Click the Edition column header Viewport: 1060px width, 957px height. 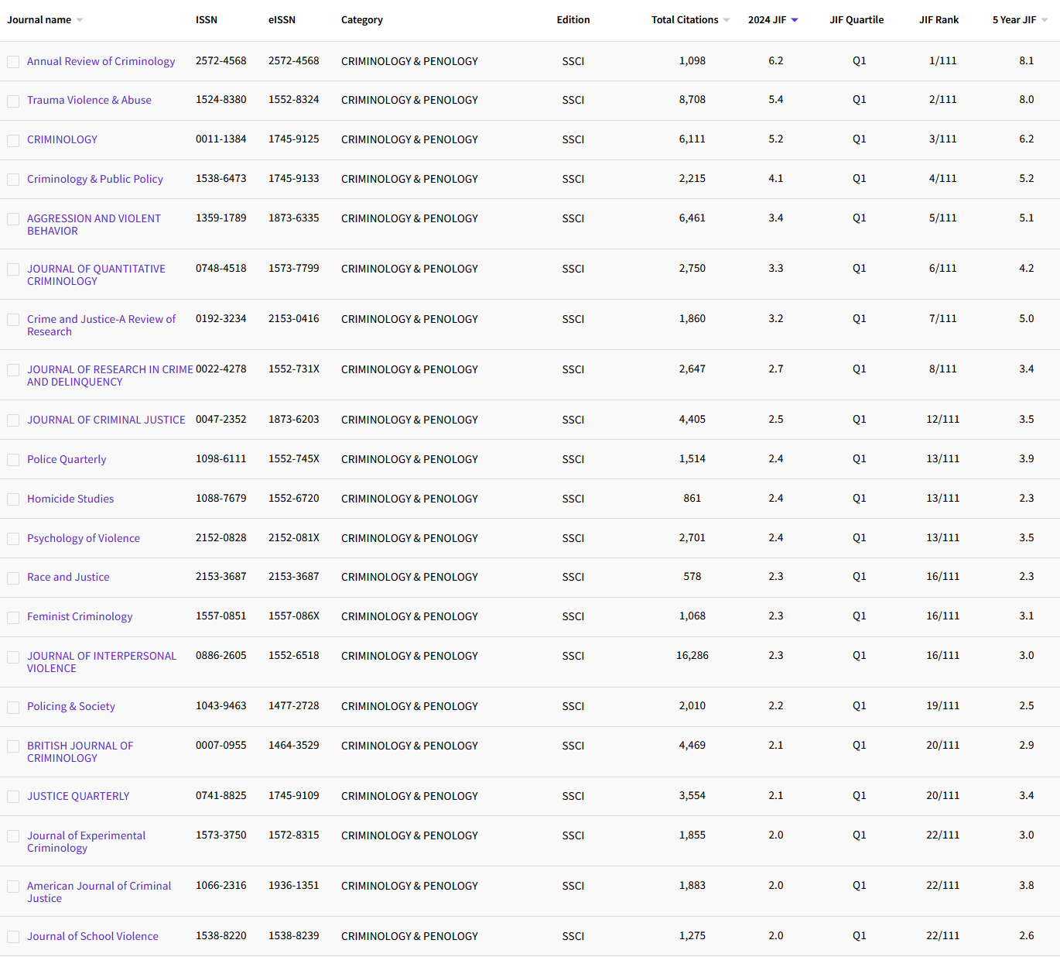tap(573, 20)
